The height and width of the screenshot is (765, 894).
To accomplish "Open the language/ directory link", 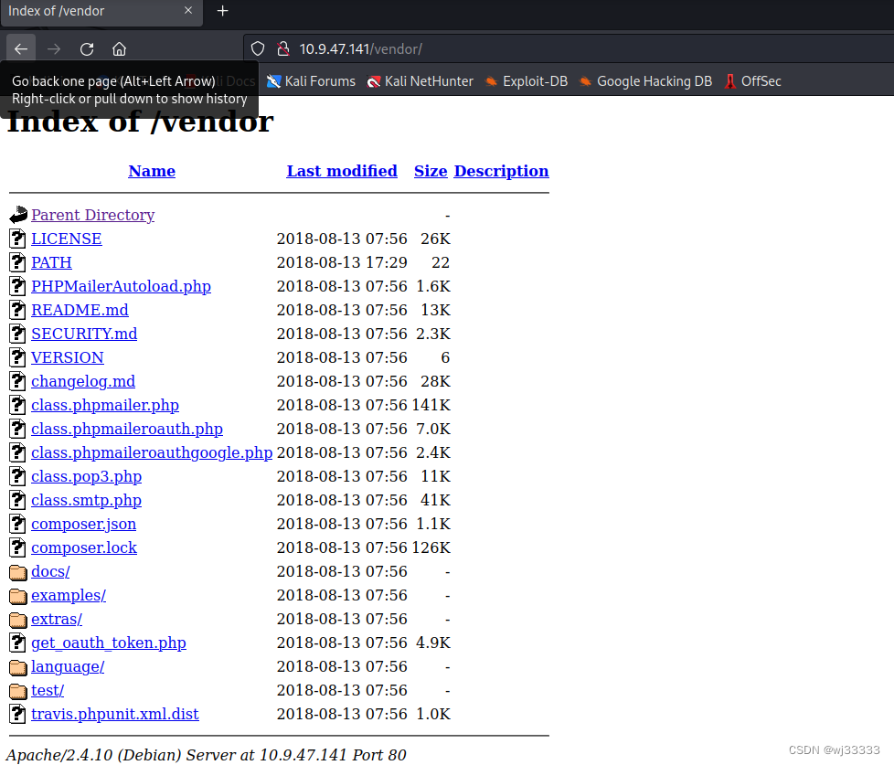I will tap(68, 667).
